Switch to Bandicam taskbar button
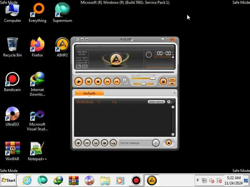This screenshot has height=187, width=250. tap(136, 180)
